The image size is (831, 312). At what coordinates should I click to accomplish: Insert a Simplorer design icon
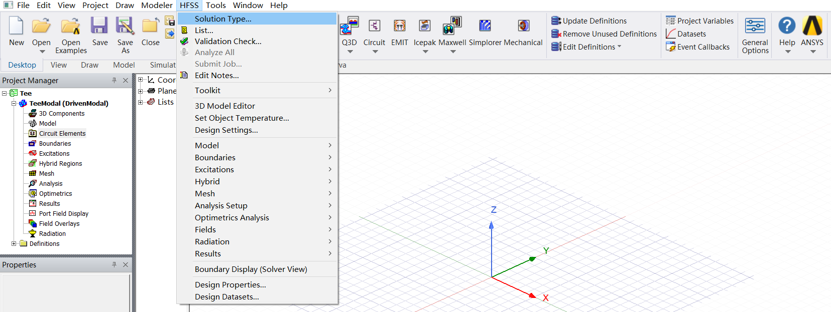(485, 26)
